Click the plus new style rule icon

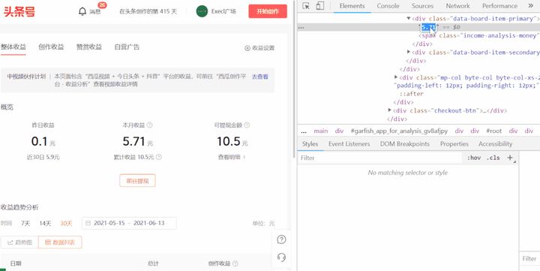click(x=510, y=158)
